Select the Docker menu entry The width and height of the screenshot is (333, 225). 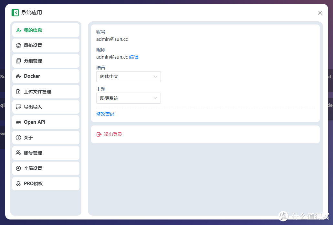tap(46, 76)
